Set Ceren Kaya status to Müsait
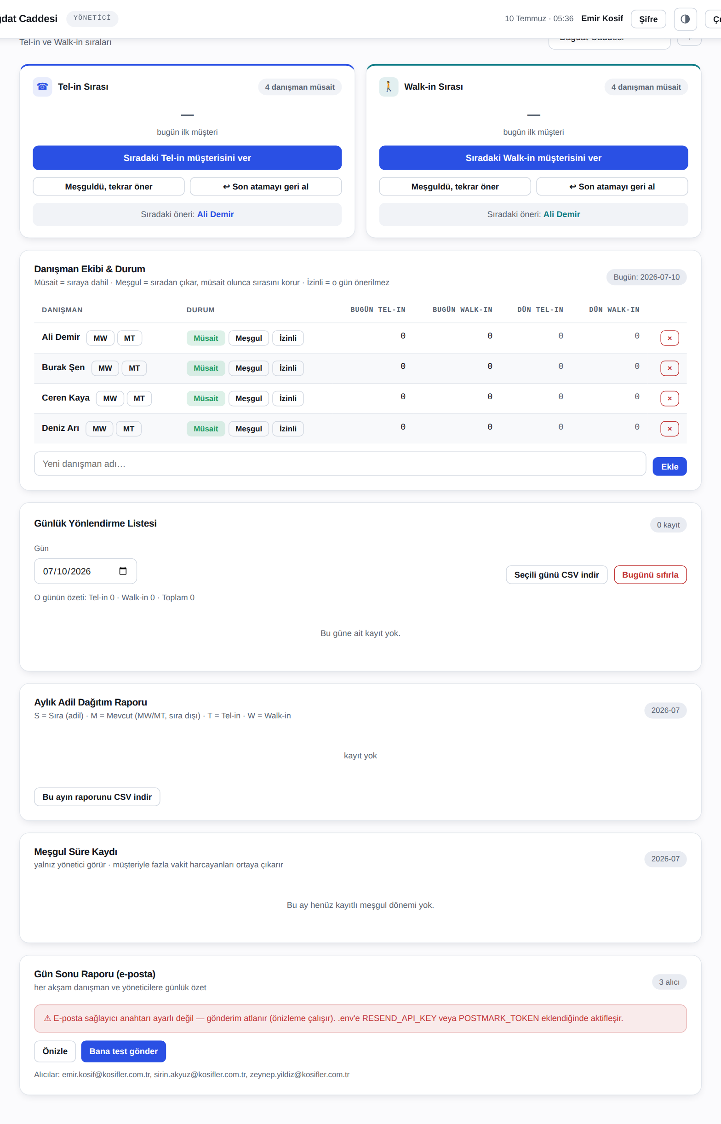This screenshot has width=721, height=1124. pyautogui.click(x=206, y=398)
